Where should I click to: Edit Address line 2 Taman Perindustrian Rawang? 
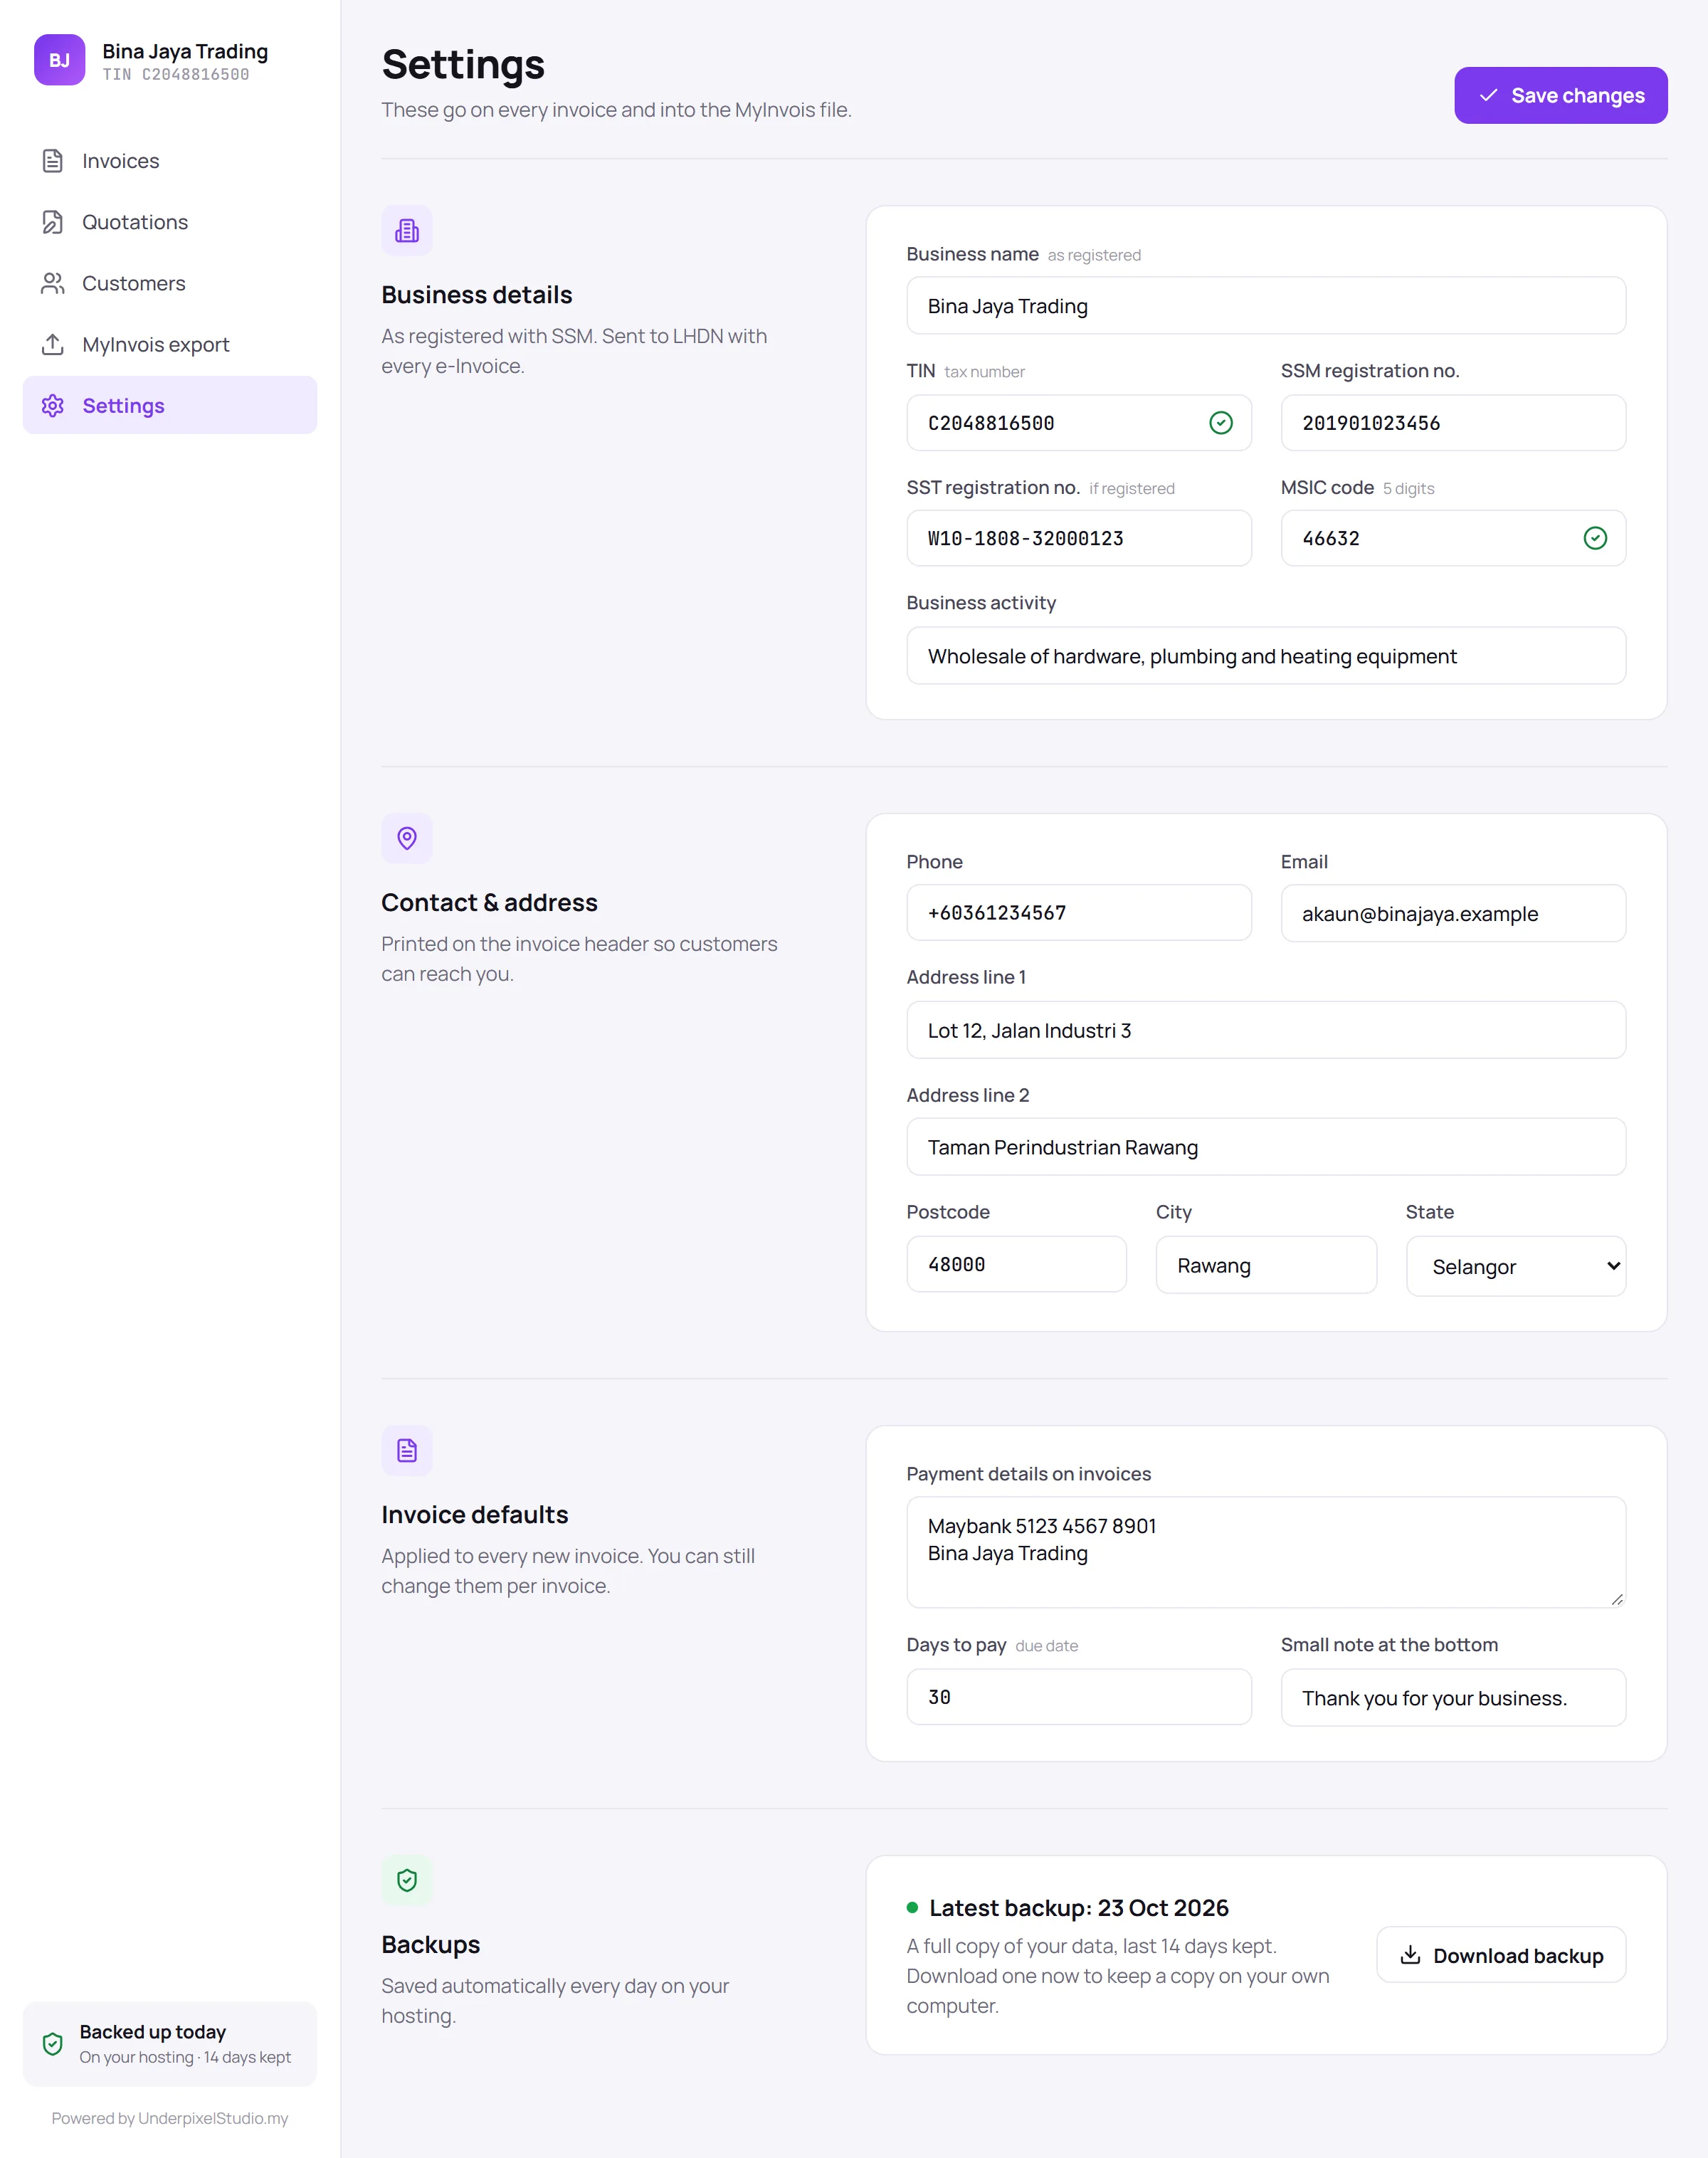(1266, 1147)
